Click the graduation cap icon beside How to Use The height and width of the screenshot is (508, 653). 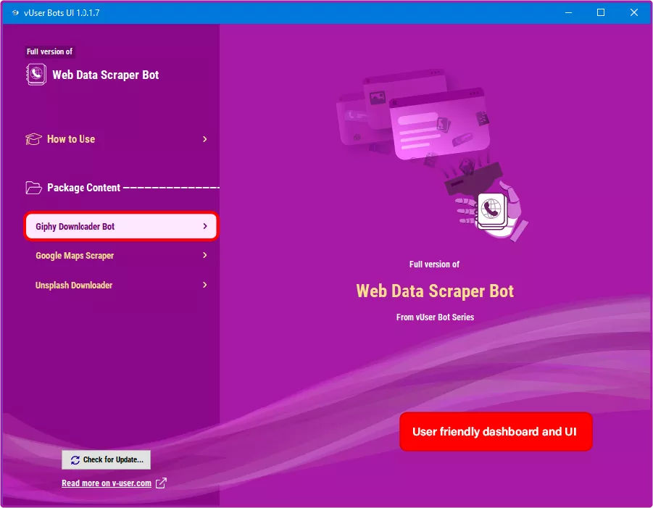pos(33,139)
